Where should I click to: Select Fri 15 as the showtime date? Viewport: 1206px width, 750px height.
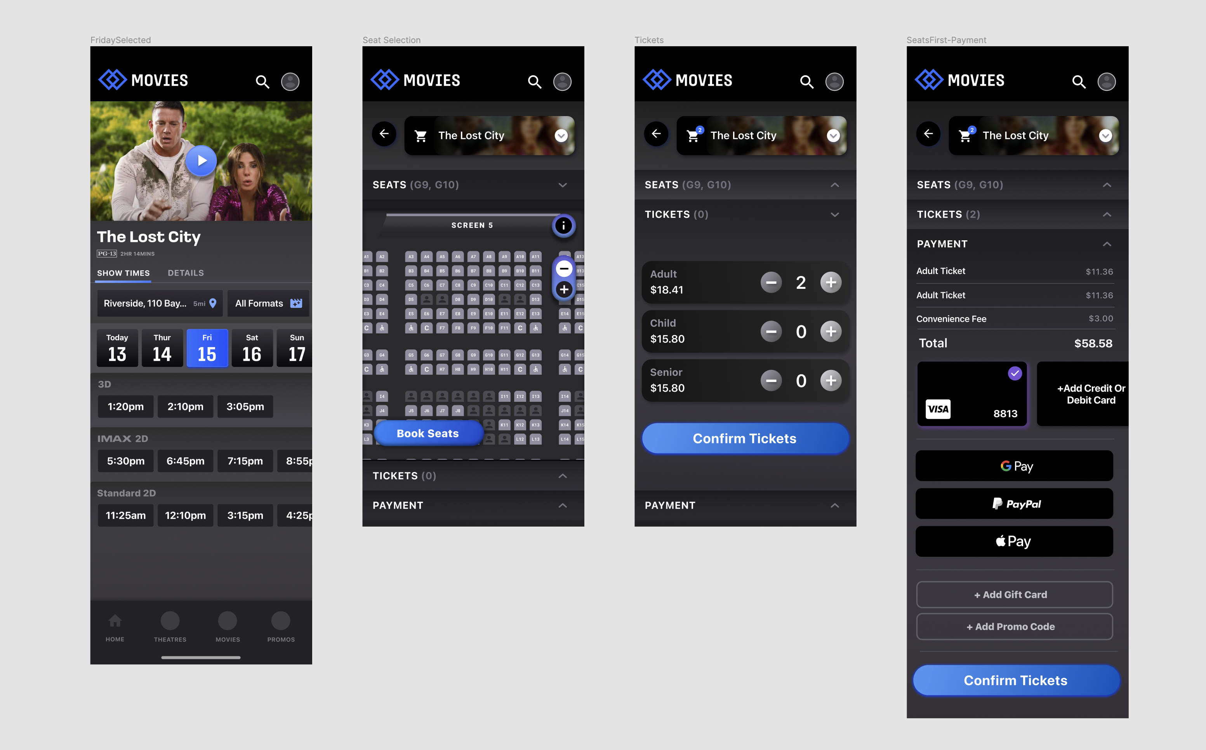[207, 348]
